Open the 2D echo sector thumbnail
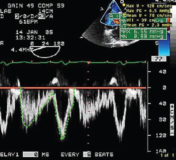 tap(108, 24)
